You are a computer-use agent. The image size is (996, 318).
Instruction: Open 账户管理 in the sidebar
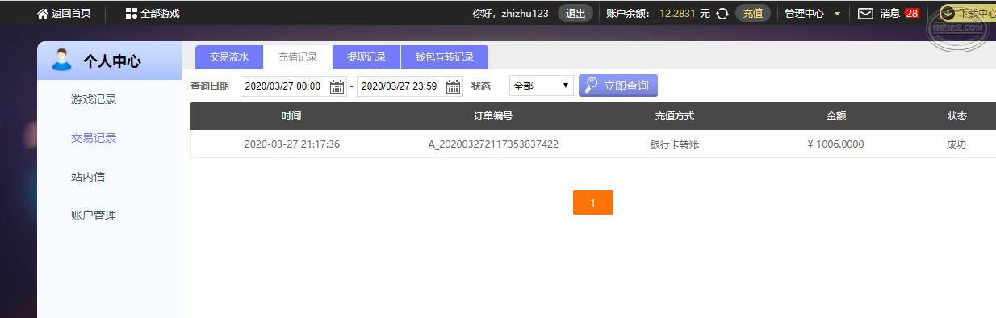tap(94, 215)
